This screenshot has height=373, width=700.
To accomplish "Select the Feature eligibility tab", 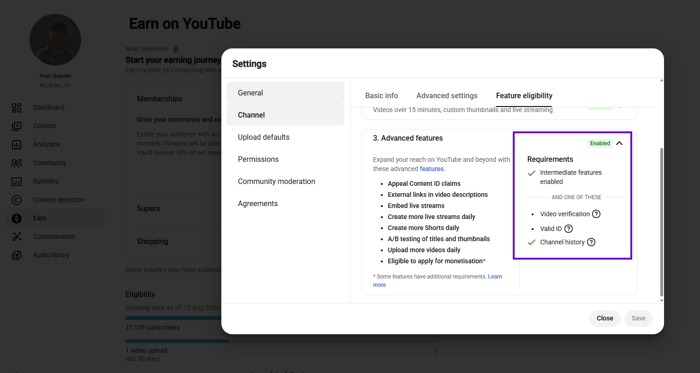I will point(524,95).
